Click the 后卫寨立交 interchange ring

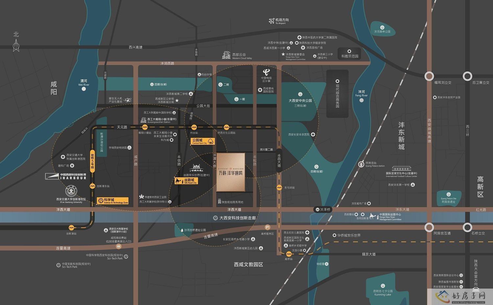tap(467, 76)
